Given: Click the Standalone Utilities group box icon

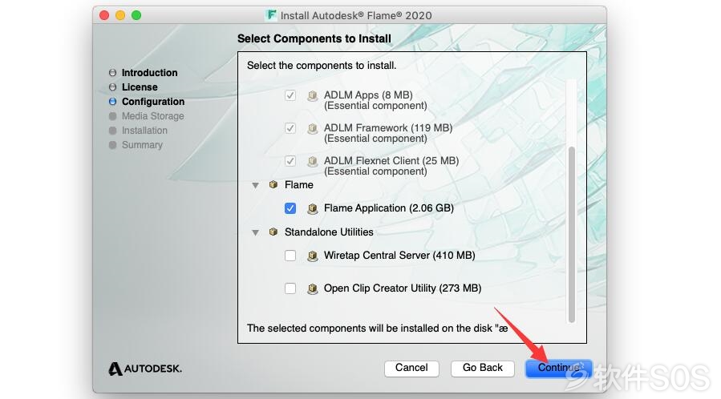Looking at the screenshot, I should tap(273, 232).
